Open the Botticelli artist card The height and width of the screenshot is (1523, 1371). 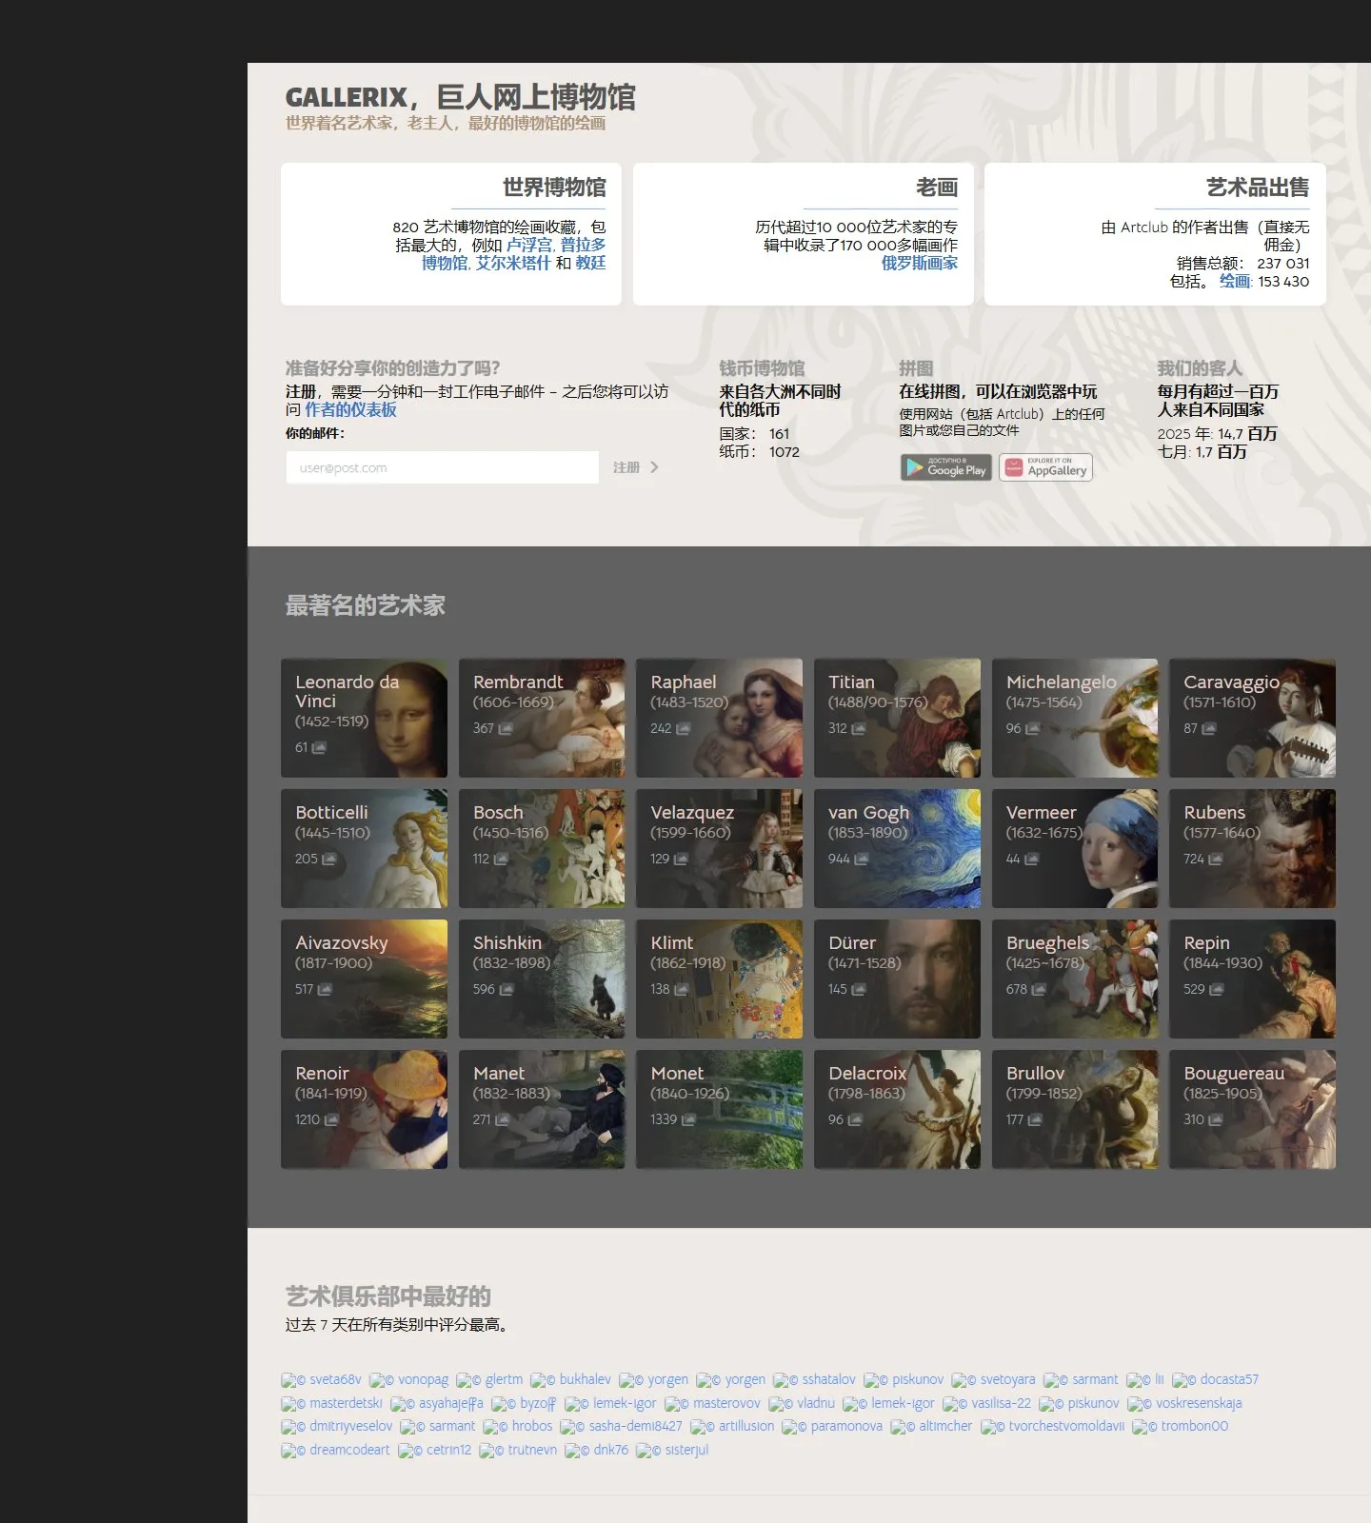(x=364, y=848)
